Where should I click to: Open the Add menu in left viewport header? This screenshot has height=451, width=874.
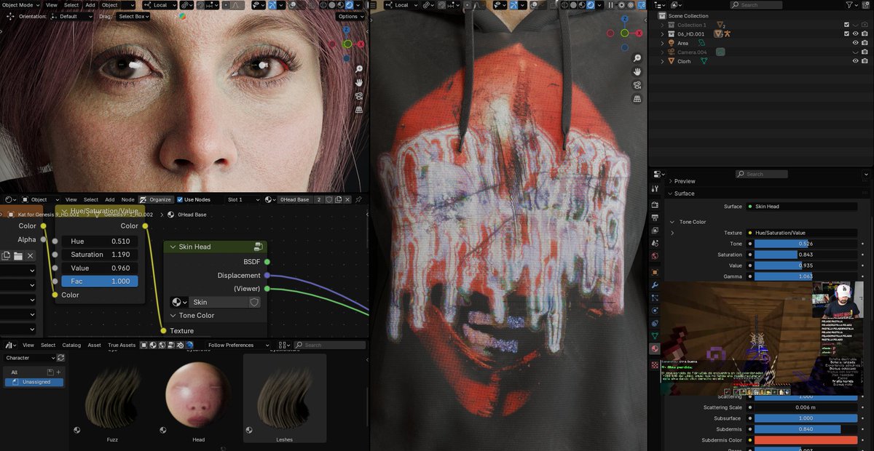(x=90, y=5)
